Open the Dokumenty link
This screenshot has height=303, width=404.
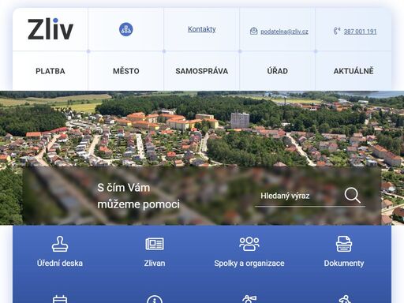[x=344, y=264]
